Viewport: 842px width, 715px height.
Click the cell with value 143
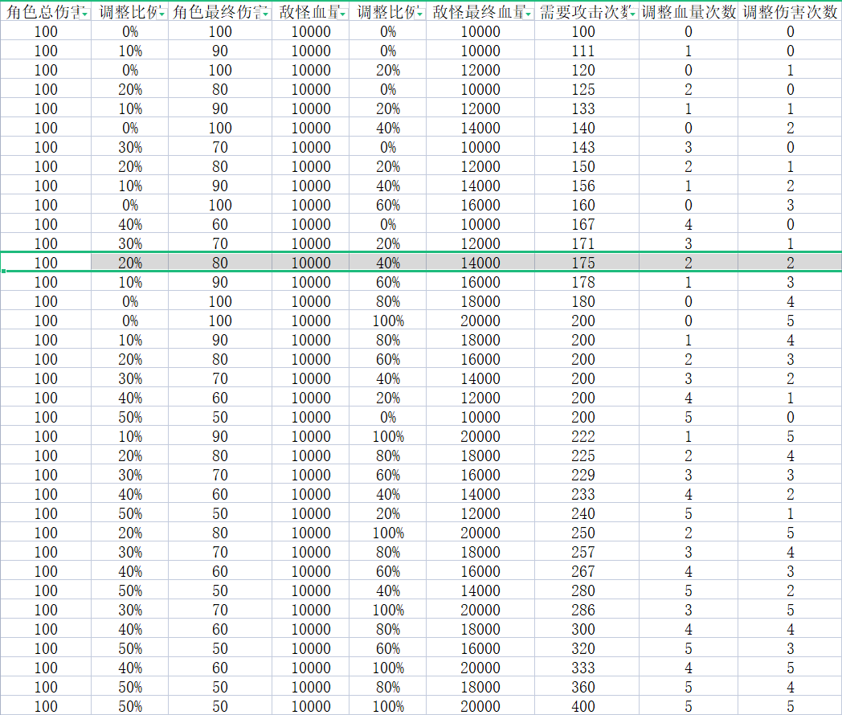[x=582, y=147]
